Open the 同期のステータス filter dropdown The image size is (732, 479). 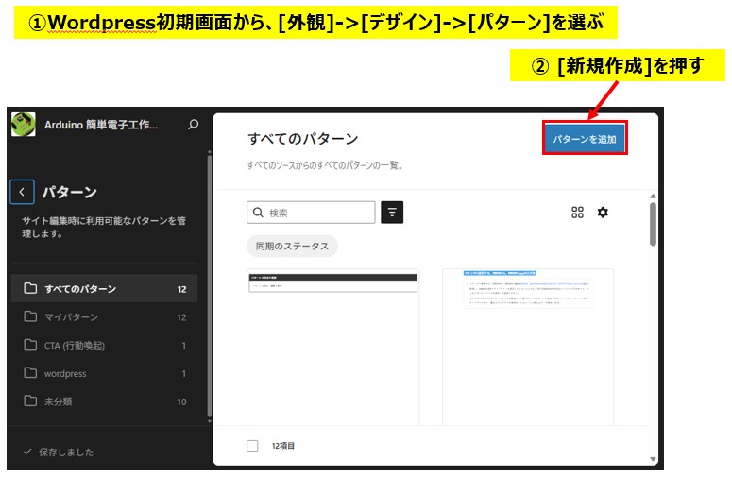[293, 246]
